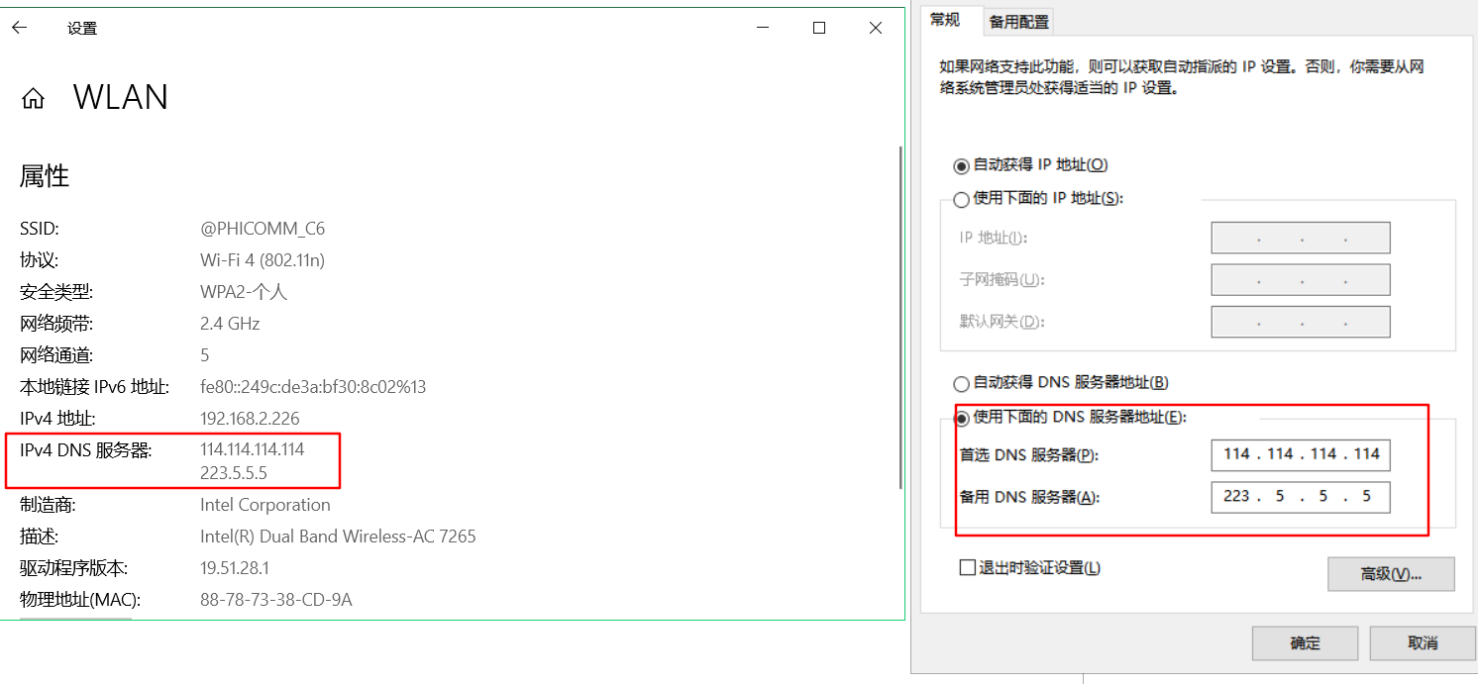The height and width of the screenshot is (684, 1478).
Task: Select the 使用下面的 IP 地址 radio button
Action: pyautogui.click(x=961, y=199)
